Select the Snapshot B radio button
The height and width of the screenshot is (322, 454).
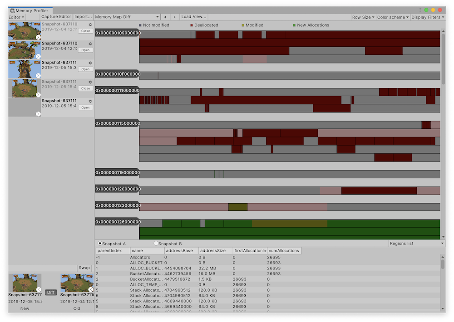156,243
